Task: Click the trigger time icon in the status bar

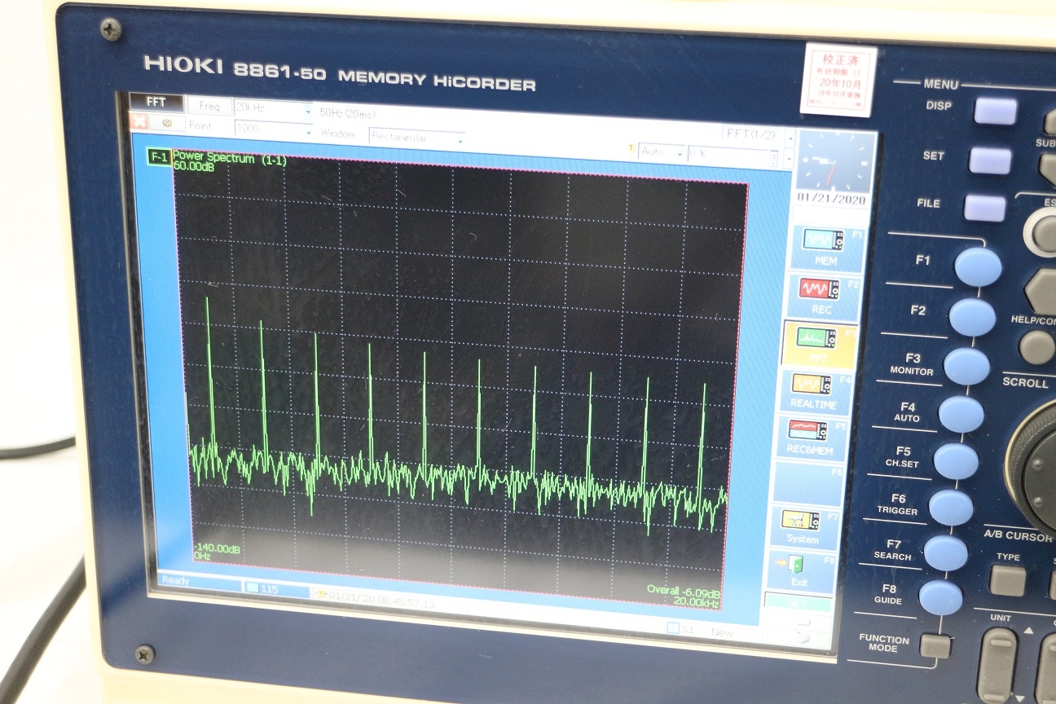Action: 321,595
